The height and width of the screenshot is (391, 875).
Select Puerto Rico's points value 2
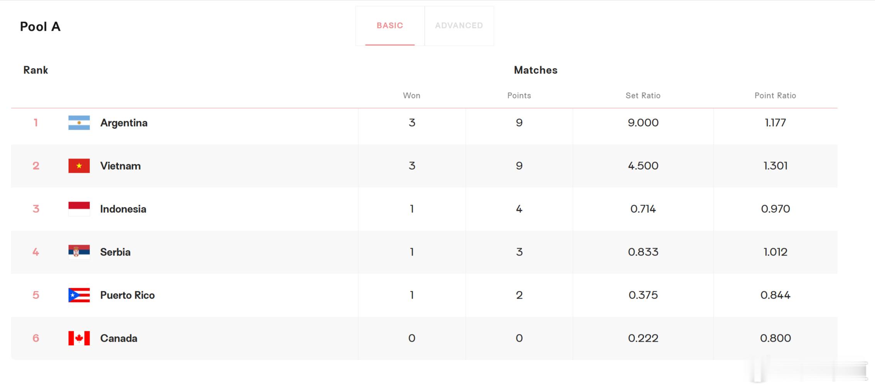coord(519,295)
